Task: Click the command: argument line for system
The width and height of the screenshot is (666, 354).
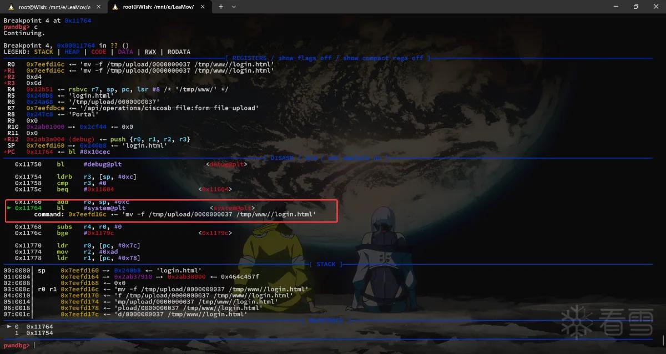Action: click(175, 214)
